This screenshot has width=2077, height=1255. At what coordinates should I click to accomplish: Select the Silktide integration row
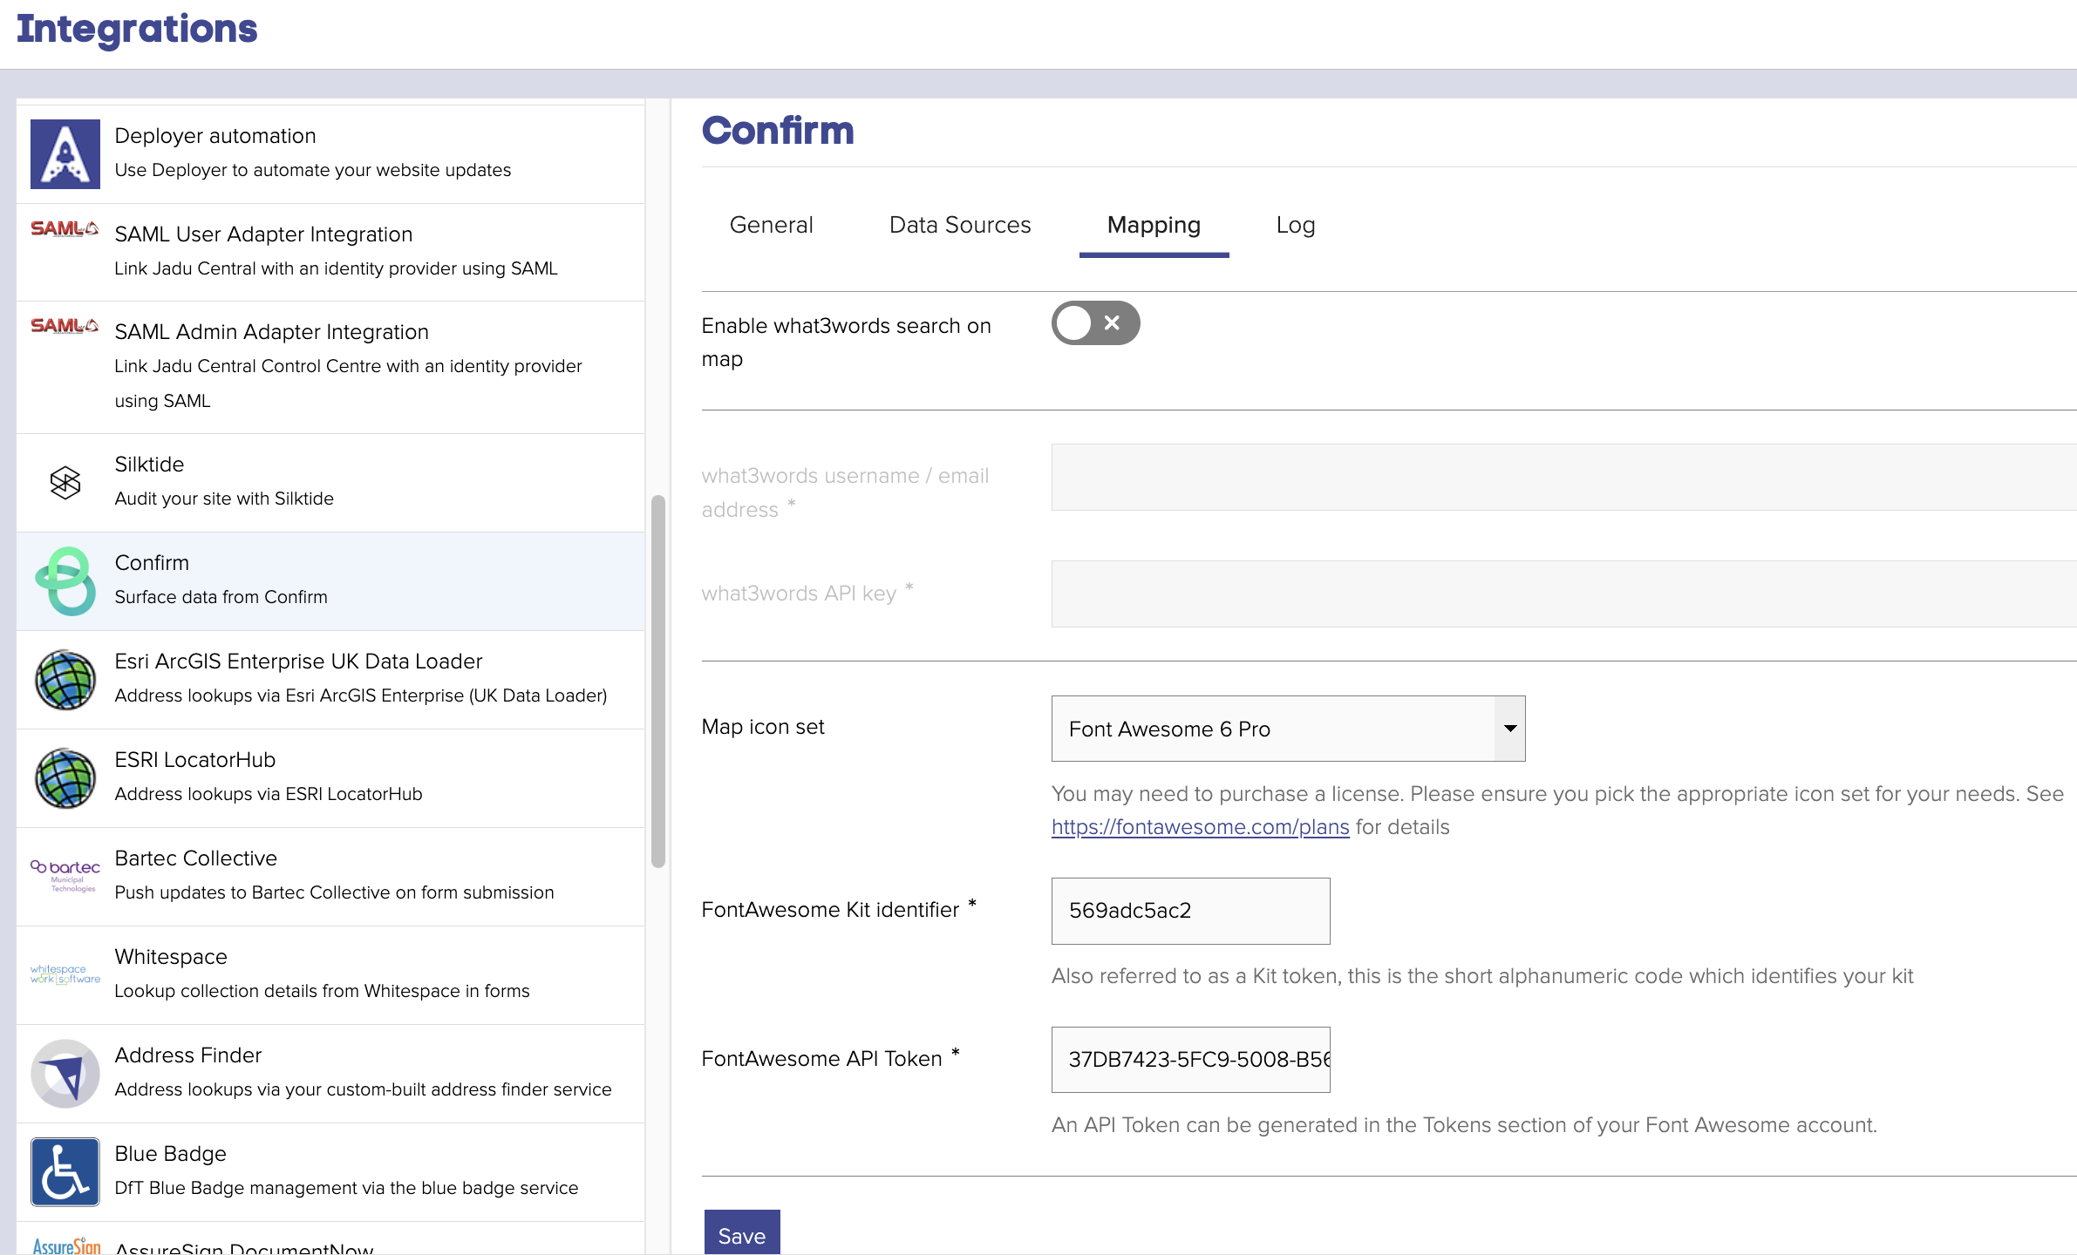click(330, 483)
